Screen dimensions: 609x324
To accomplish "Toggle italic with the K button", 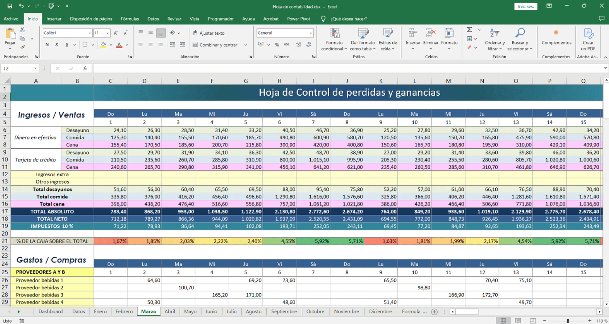I will pos(57,45).
